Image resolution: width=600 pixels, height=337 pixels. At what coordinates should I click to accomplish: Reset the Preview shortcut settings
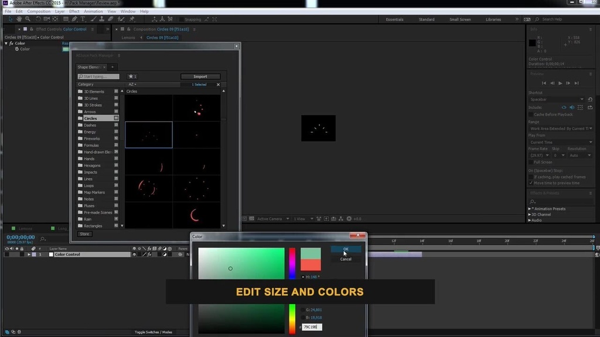pyautogui.click(x=590, y=99)
